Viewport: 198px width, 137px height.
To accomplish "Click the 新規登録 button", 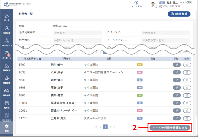I will coord(179,14).
